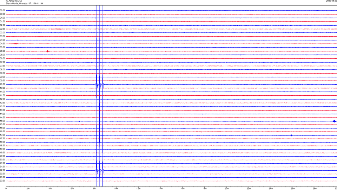Click the 20m axis tick label
This screenshot has height=190, width=337.
tap(227, 189)
